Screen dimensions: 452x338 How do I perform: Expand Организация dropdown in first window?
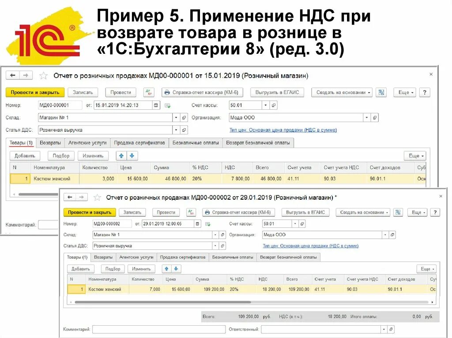pos(366,118)
